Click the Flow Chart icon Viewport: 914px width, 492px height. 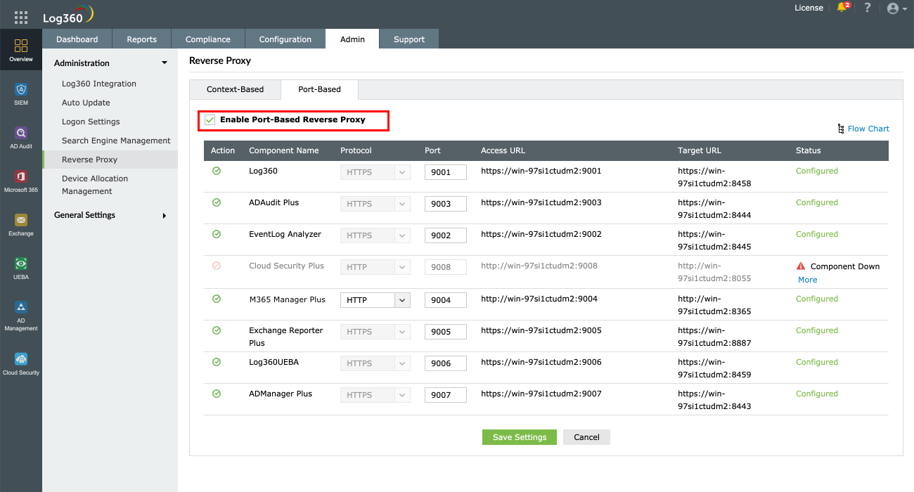pyautogui.click(x=841, y=129)
